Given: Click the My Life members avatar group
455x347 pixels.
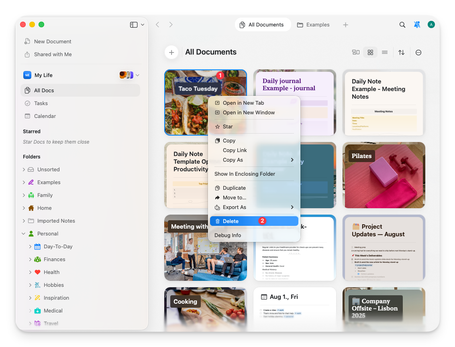Looking at the screenshot, I should (127, 75).
